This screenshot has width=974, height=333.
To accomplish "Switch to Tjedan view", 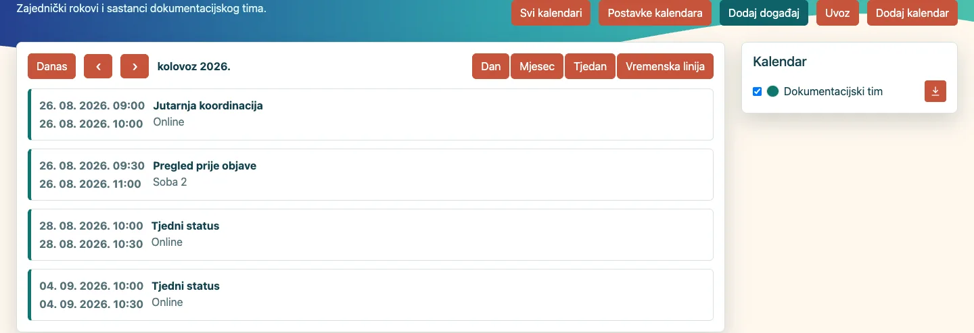I will pyautogui.click(x=590, y=66).
